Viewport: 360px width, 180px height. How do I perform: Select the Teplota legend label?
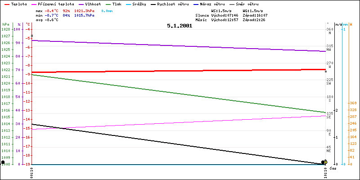(18, 4)
